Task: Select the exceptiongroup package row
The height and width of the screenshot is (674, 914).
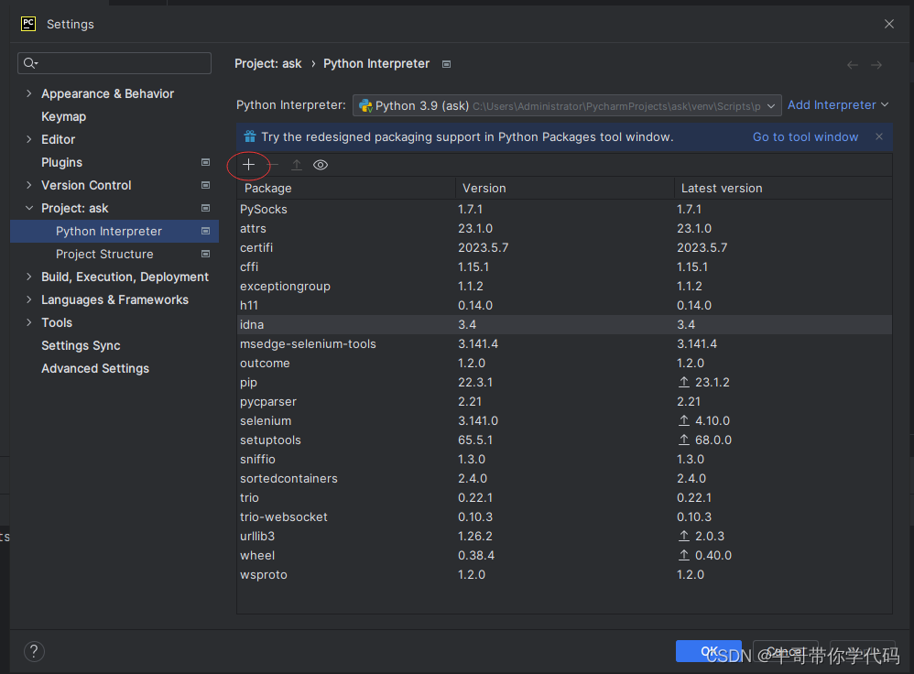Action: [564, 286]
